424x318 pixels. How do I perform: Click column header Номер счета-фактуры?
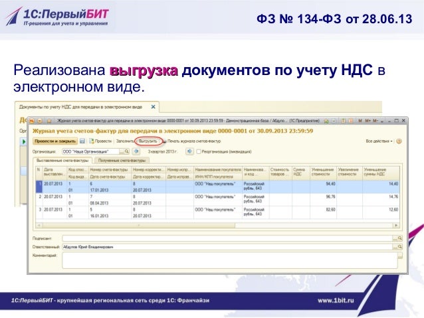pos(109,170)
